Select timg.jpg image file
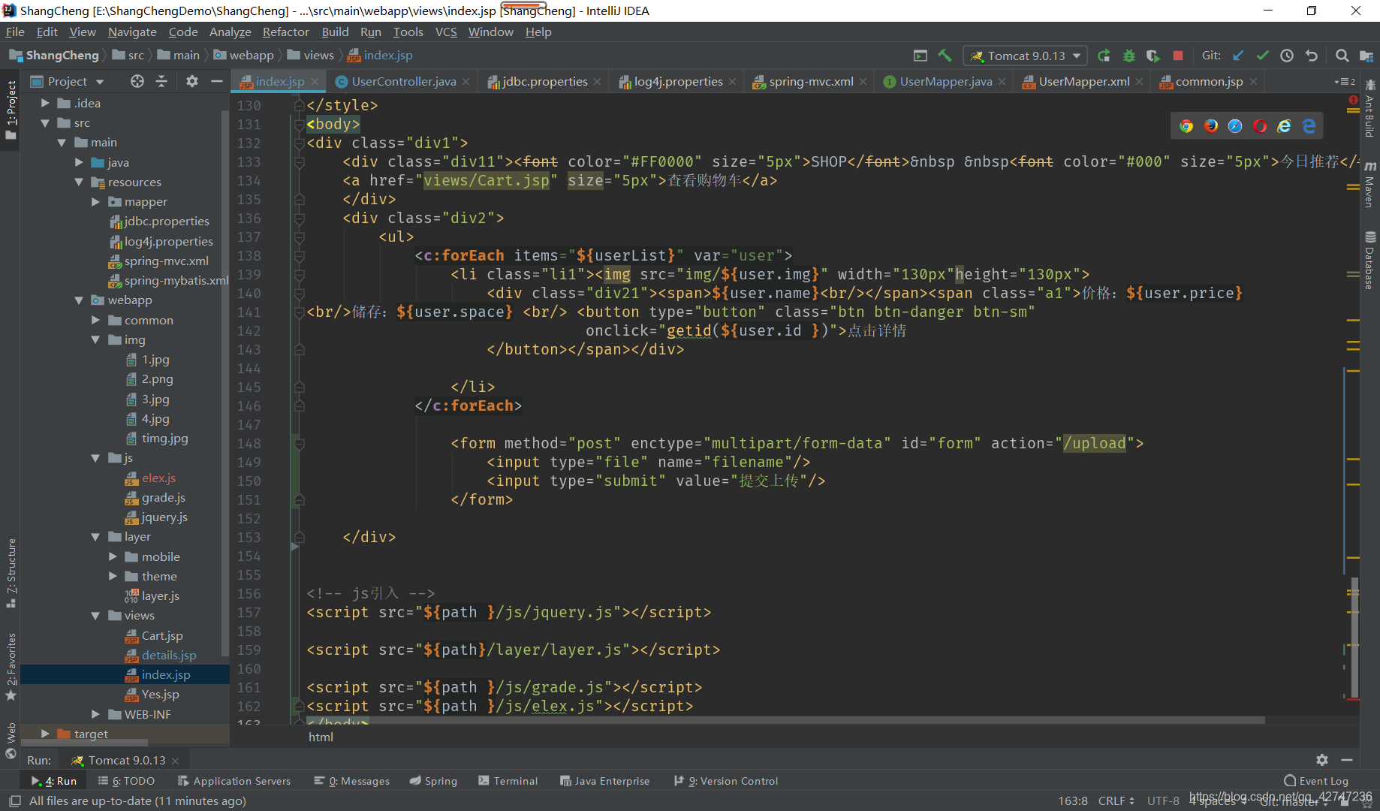 [164, 438]
